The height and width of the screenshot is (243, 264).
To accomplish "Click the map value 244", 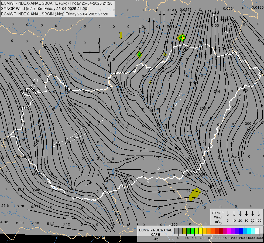I will point(217,92).
